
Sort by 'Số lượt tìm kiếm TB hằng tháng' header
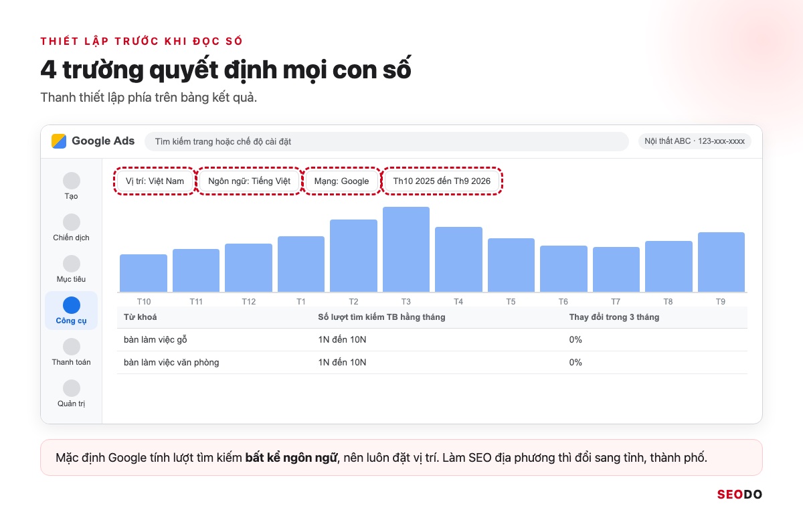point(382,317)
